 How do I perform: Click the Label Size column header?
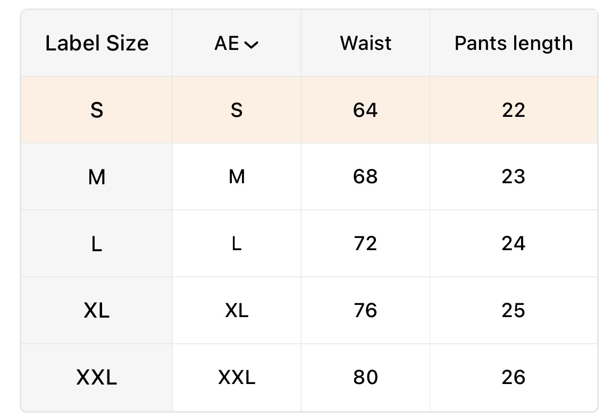[x=97, y=44]
